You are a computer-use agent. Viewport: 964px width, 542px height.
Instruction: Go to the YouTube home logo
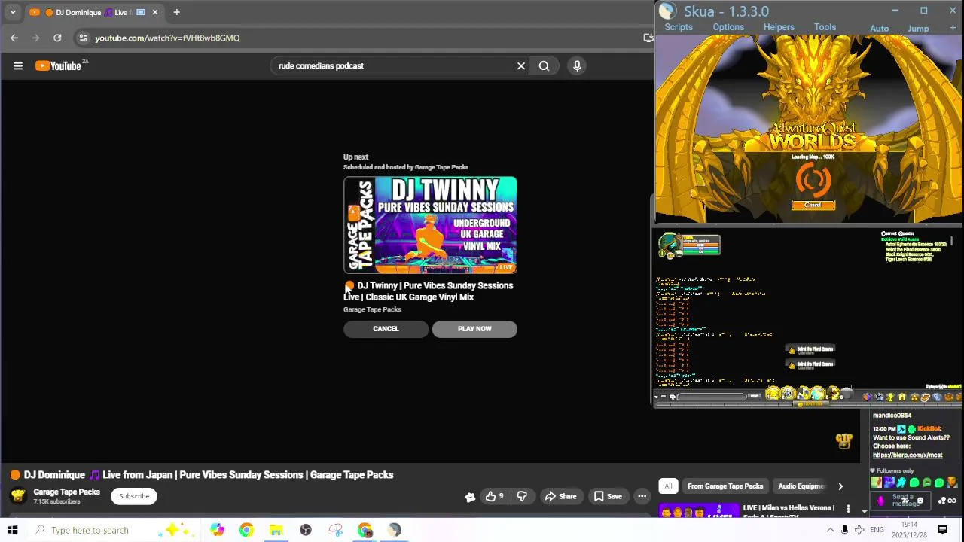click(59, 66)
